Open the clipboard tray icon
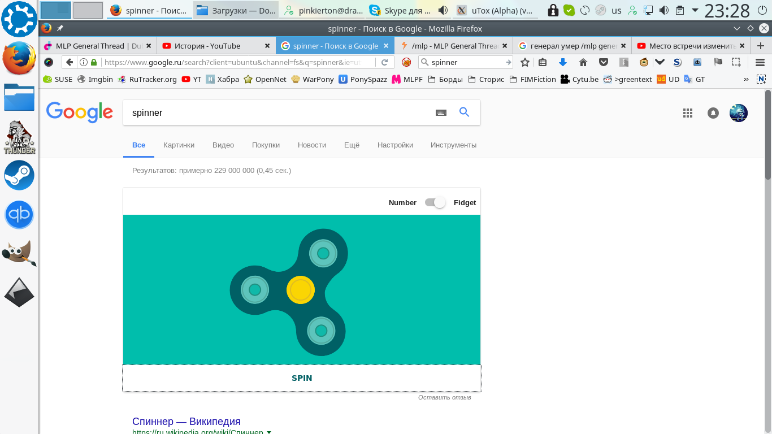Screen dimensions: 772x434 [680, 10]
